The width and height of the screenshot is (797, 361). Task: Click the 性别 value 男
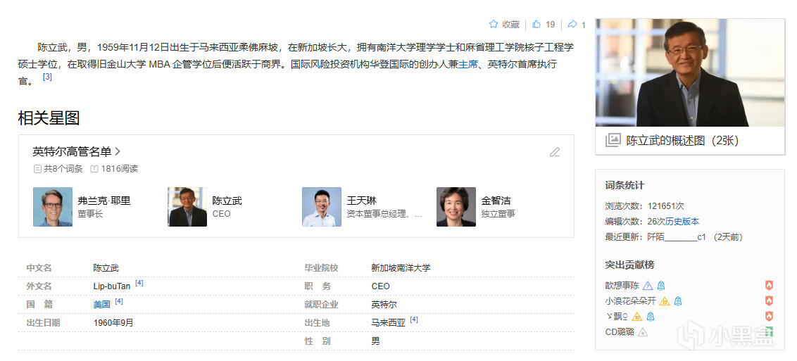pyautogui.click(x=376, y=341)
